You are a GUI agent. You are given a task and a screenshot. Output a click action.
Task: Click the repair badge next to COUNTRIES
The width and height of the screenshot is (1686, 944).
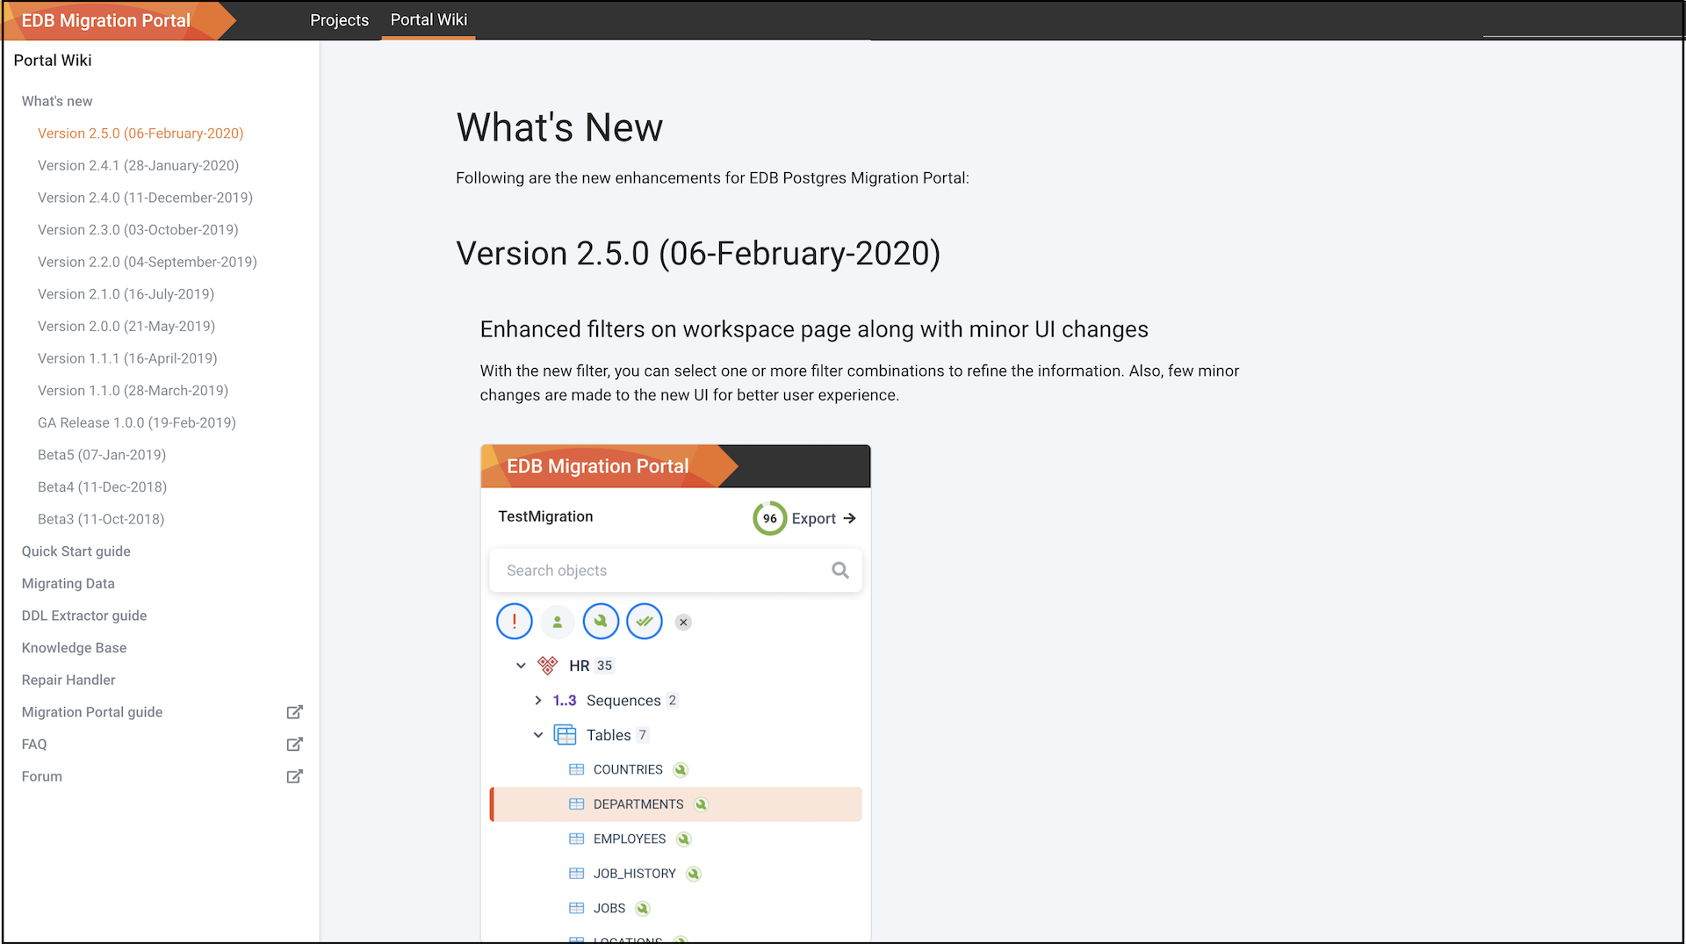point(681,770)
